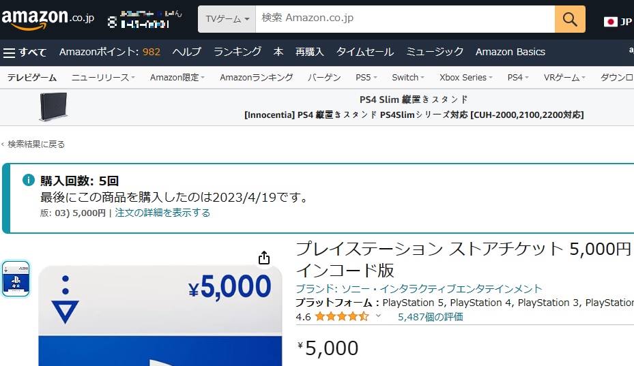Image resolution: width=634 pixels, height=366 pixels.
Task: Click the PS4 stand ad product image
Action: pos(53,106)
